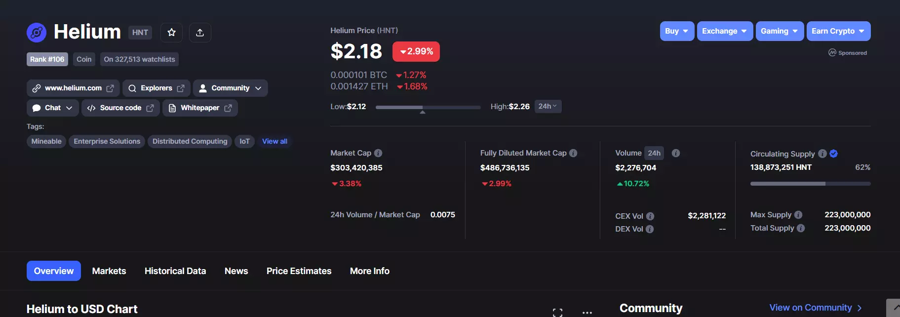This screenshot has width=900, height=317.
Task: Switch to the Markets tab
Action: click(x=109, y=271)
